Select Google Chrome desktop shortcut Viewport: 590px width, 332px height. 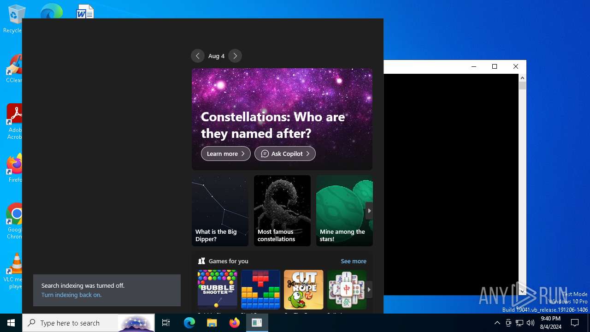click(x=15, y=221)
